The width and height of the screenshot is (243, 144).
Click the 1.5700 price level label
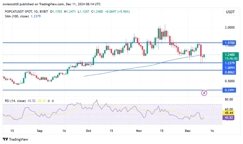click(x=229, y=43)
